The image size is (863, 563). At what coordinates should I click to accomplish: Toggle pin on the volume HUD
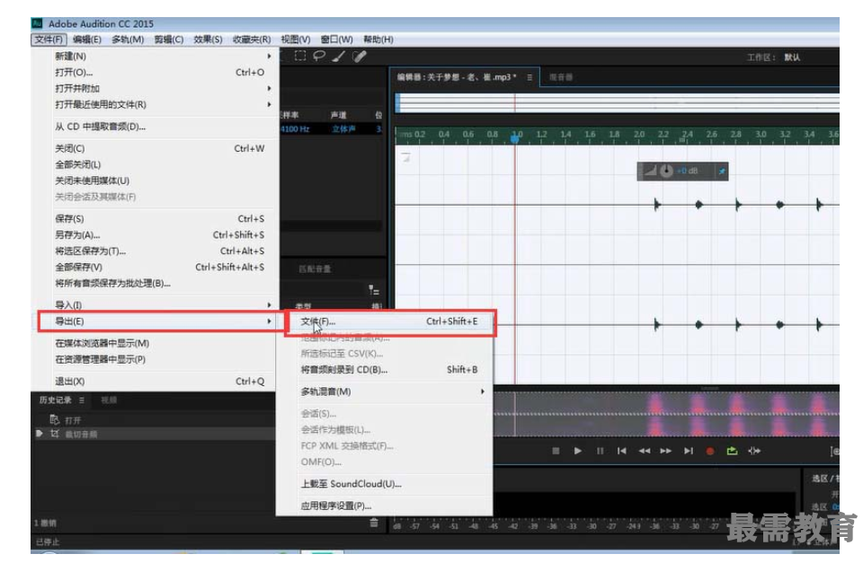click(x=722, y=171)
